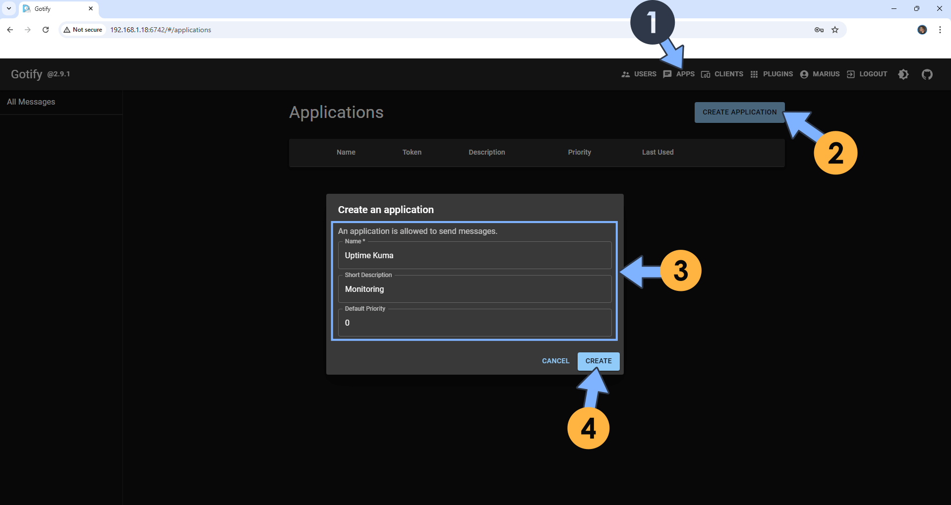Click the Short Description input field
The width and height of the screenshot is (951, 505).
coord(474,289)
